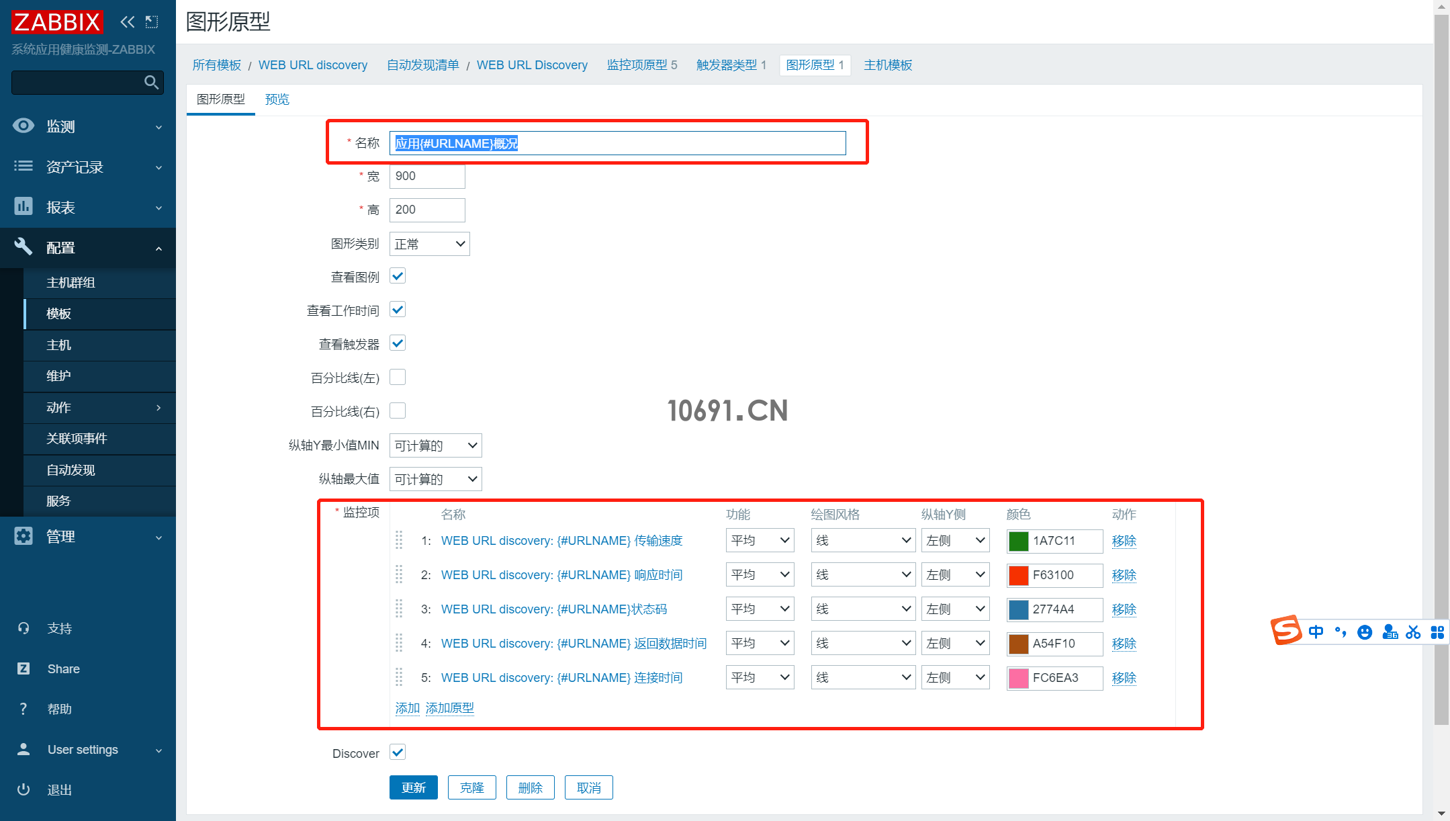Screen dimensions: 1450x821
Task: Click Sogou scissors screenshot icon
Action: coord(1413,632)
